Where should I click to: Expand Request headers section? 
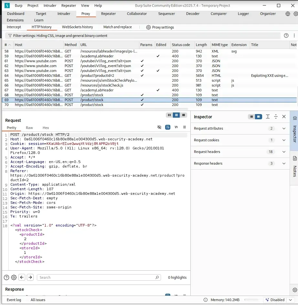click(284, 152)
